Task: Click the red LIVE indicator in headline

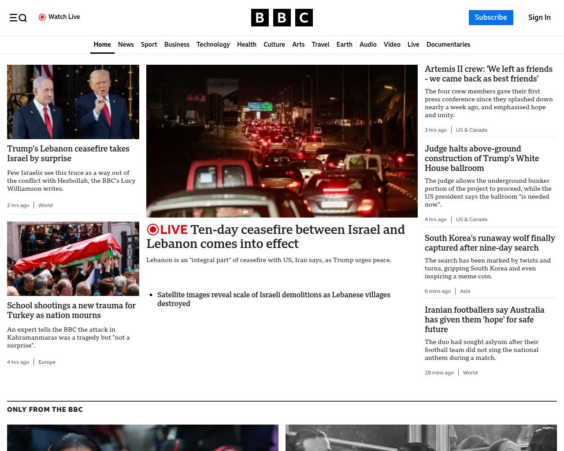Action: coord(167,229)
